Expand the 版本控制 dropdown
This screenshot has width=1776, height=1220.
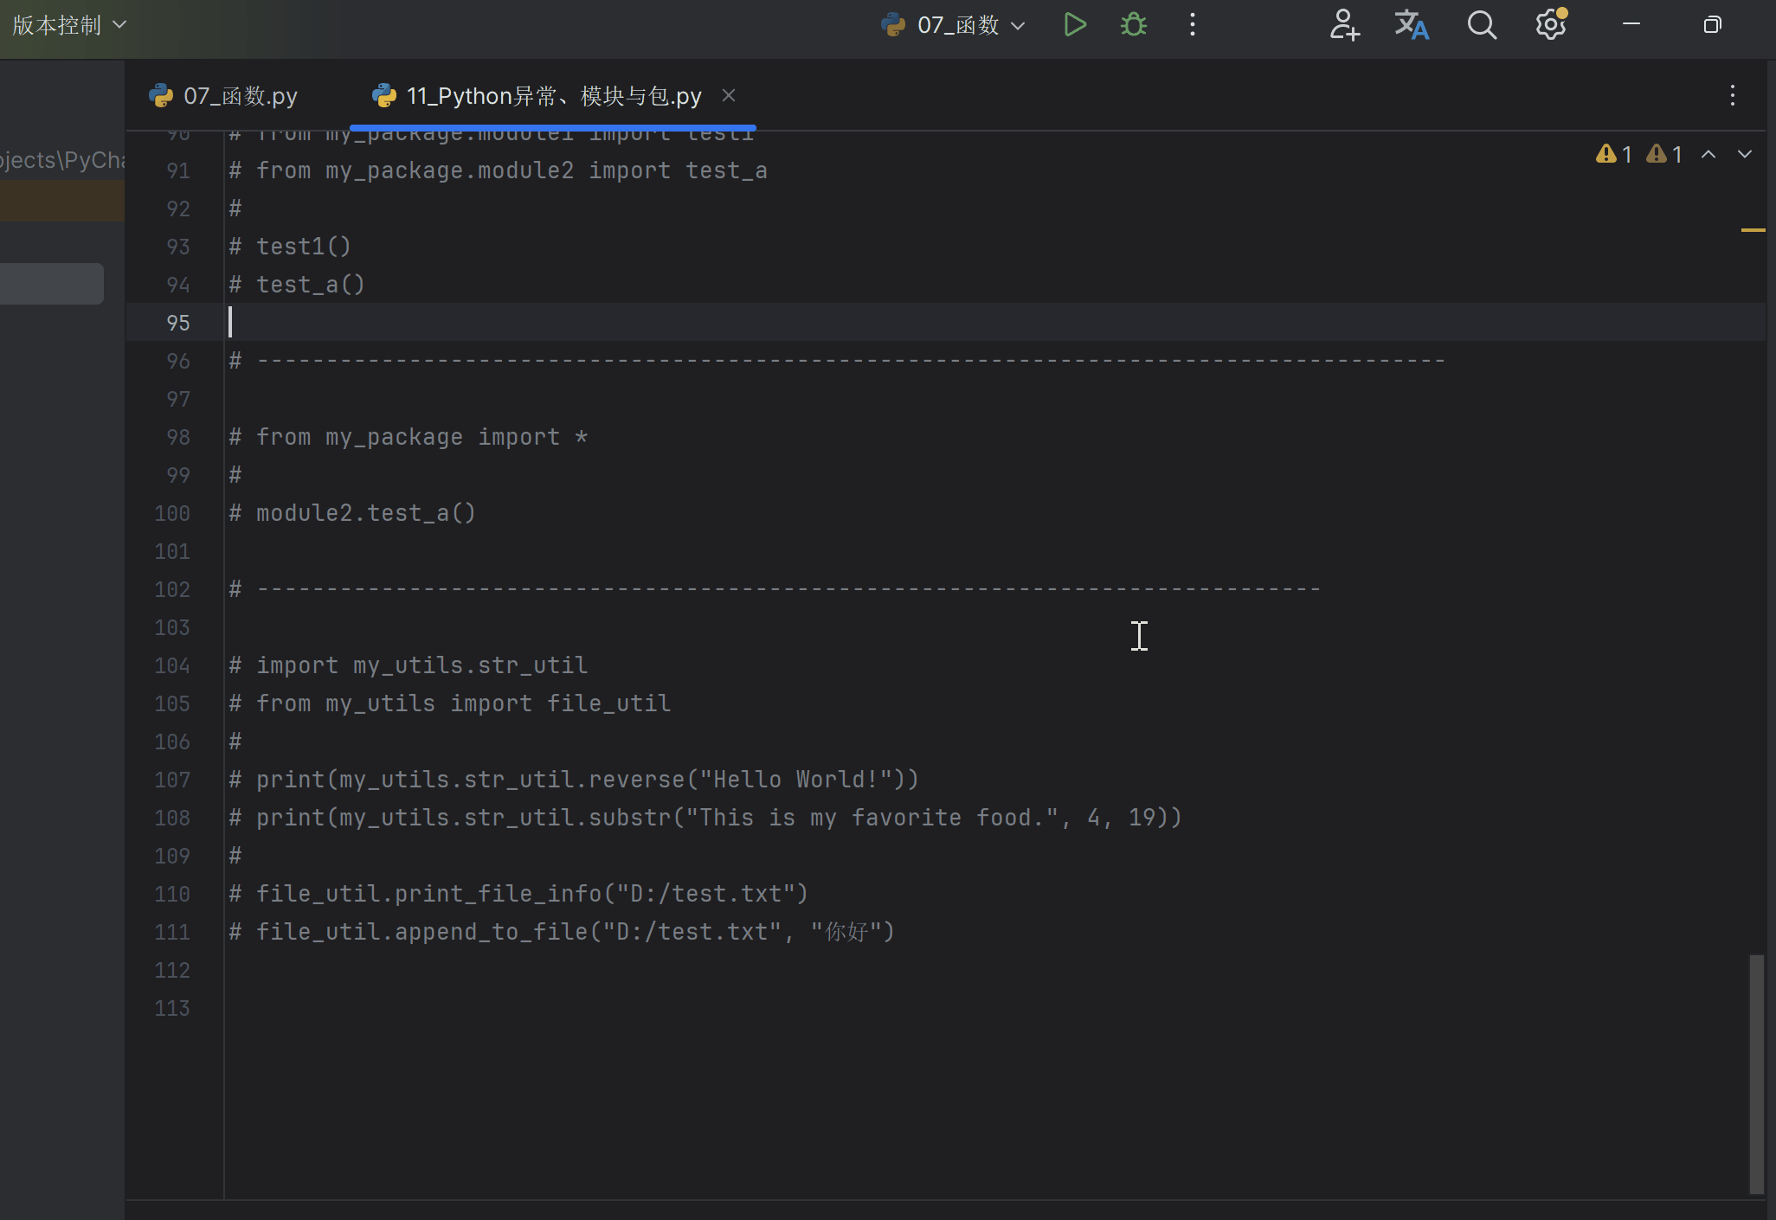coord(69,25)
